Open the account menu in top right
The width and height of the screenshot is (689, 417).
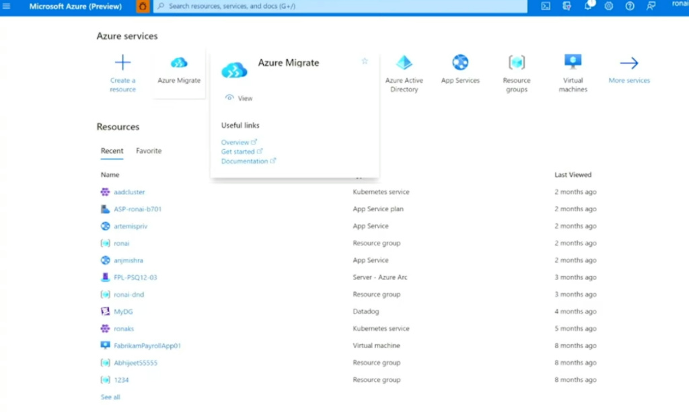[x=680, y=5]
